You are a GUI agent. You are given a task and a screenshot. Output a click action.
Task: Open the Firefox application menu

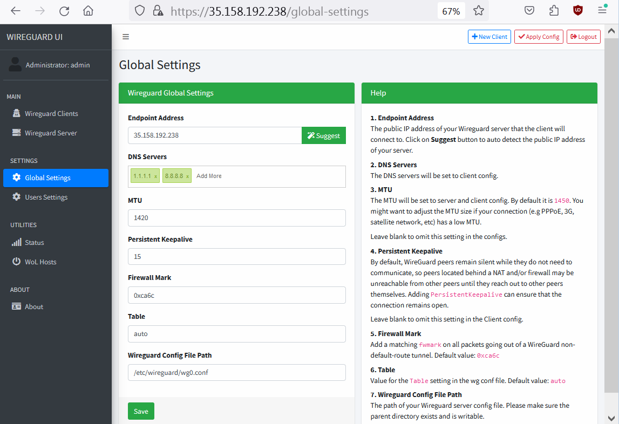602,11
